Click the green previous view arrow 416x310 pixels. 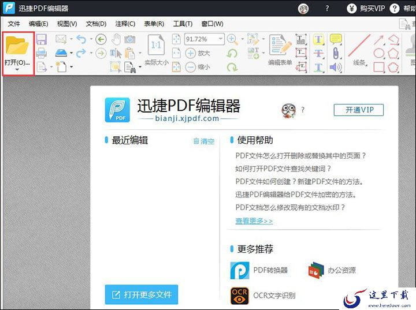(101, 39)
